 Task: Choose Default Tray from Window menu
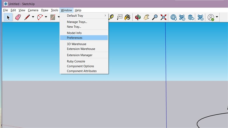pos(84,16)
